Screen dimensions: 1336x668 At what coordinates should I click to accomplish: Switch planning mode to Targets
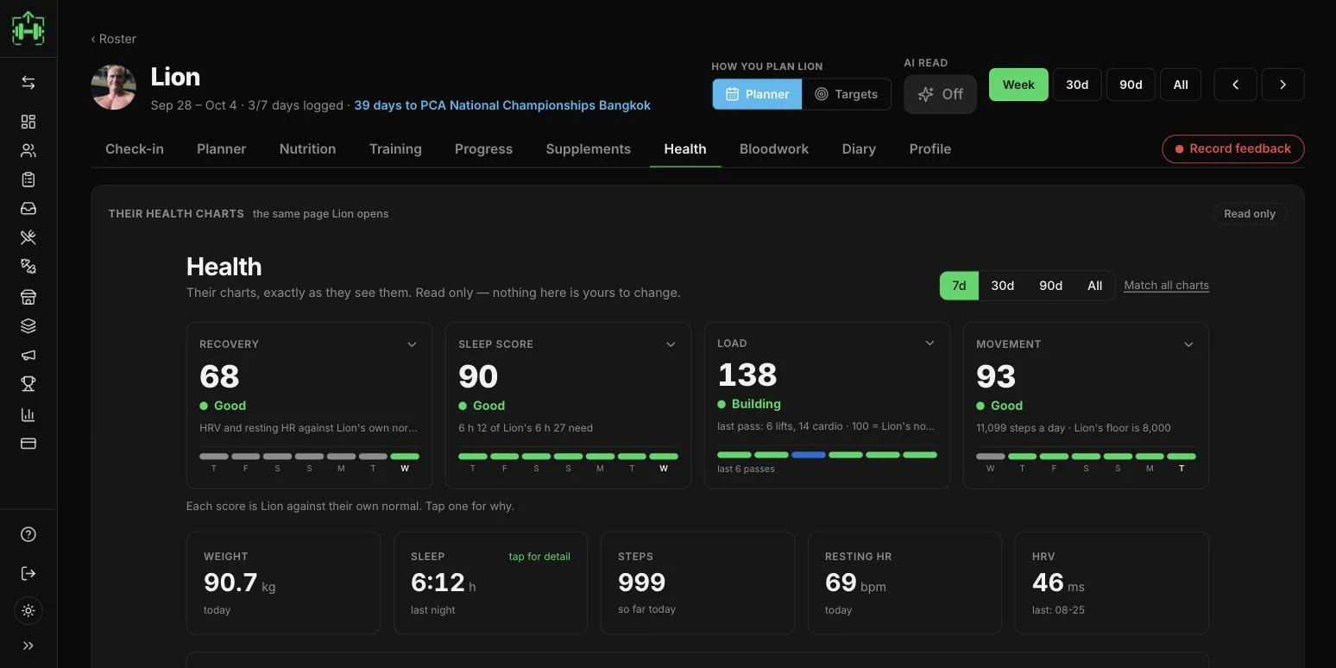click(847, 94)
